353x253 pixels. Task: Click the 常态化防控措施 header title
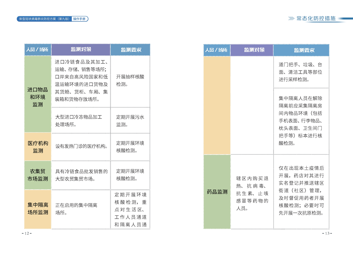click(x=315, y=19)
